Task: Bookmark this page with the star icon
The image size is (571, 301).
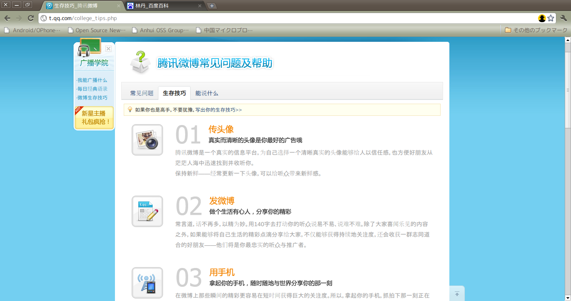Action: pyautogui.click(x=551, y=18)
